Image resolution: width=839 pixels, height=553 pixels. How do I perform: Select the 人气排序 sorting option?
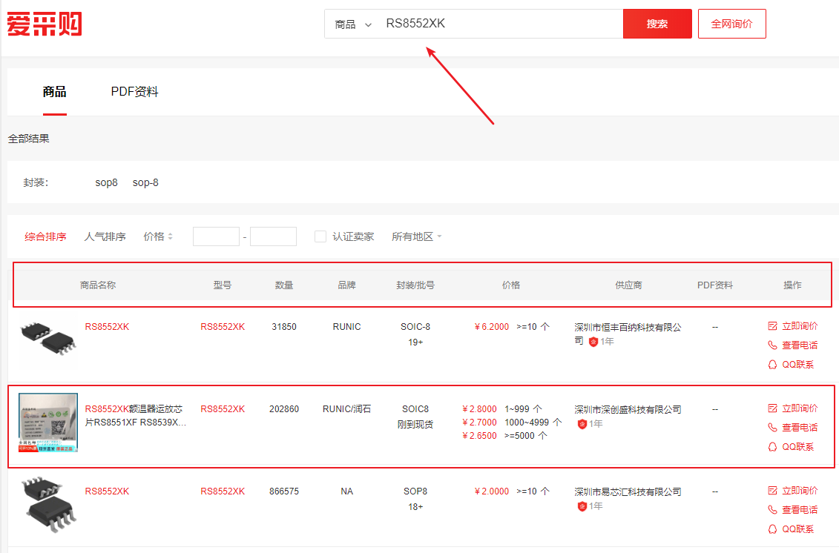click(105, 236)
